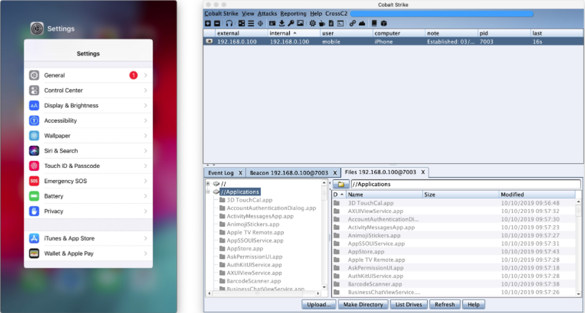Viewport: 585px width, 313px height.
Task: Open downloaded files via download arrow icon
Action: click(282, 23)
